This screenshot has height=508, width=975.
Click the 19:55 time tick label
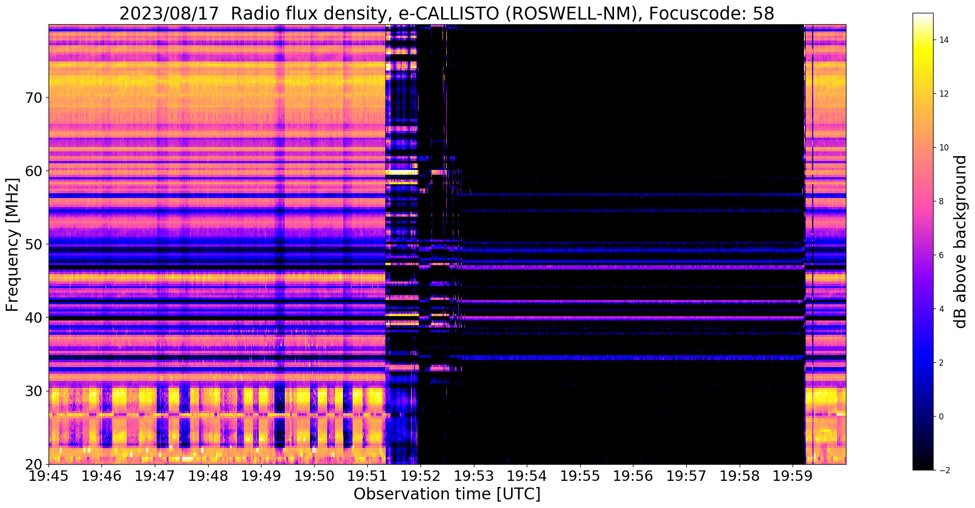click(580, 476)
